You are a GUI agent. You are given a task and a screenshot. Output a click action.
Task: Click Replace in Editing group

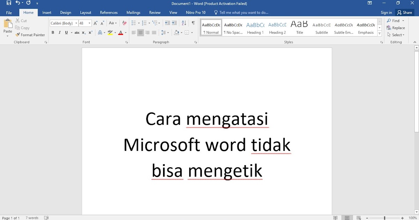click(396, 28)
